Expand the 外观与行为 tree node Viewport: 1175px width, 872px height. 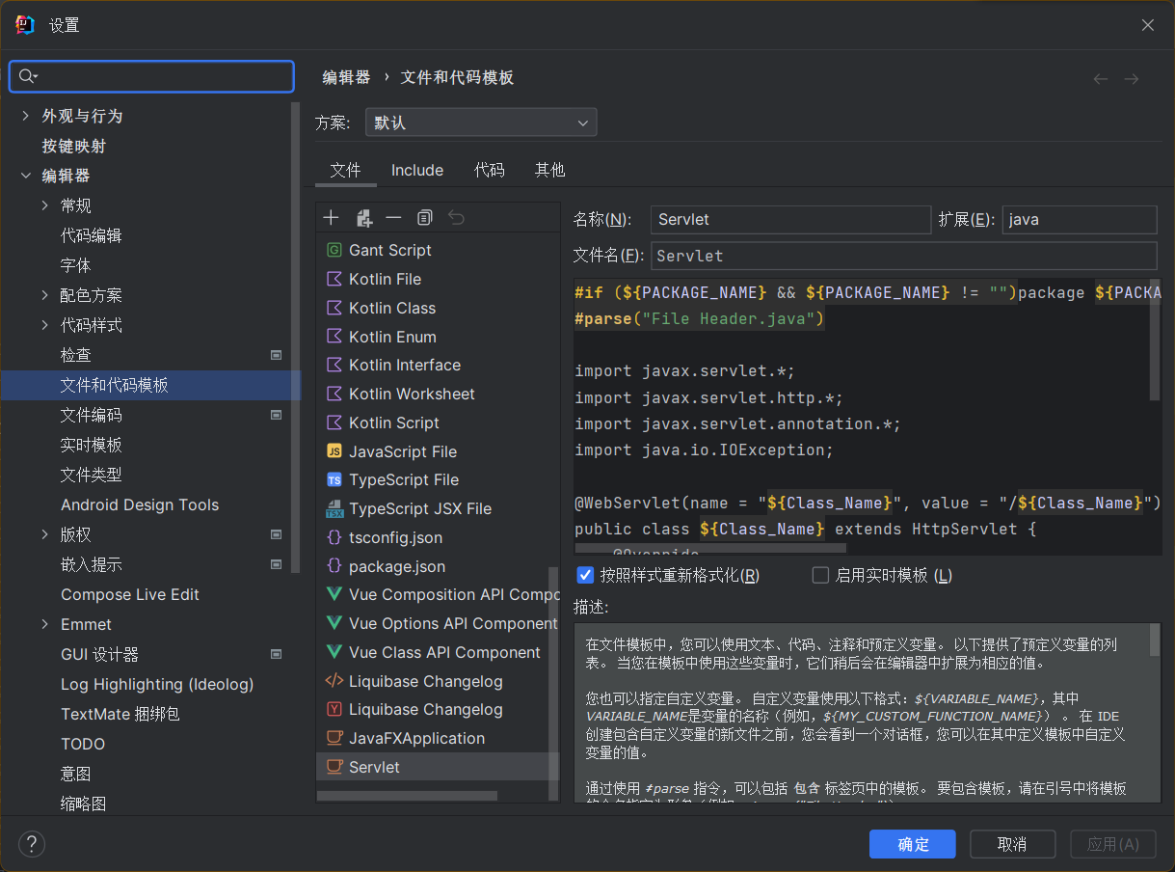(25, 116)
